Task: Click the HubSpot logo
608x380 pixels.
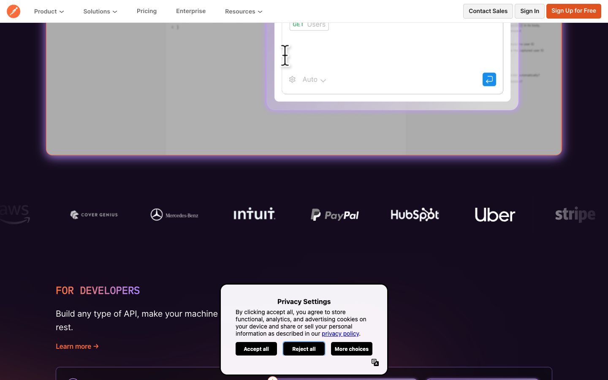Action: point(415,214)
